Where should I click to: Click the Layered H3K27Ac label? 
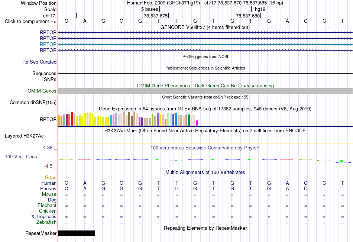(x=24, y=136)
